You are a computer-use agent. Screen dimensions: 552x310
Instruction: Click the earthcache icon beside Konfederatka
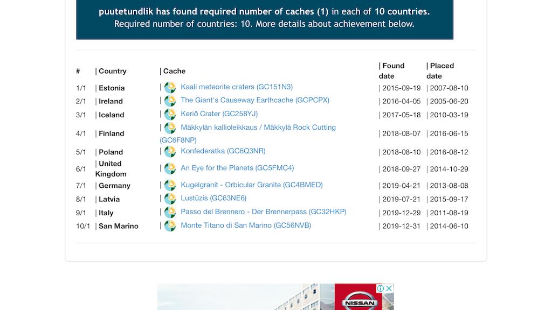pyautogui.click(x=170, y=151)
